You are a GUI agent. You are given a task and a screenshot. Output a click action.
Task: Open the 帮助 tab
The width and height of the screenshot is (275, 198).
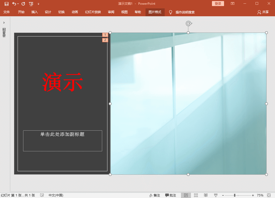click(138, 12)
